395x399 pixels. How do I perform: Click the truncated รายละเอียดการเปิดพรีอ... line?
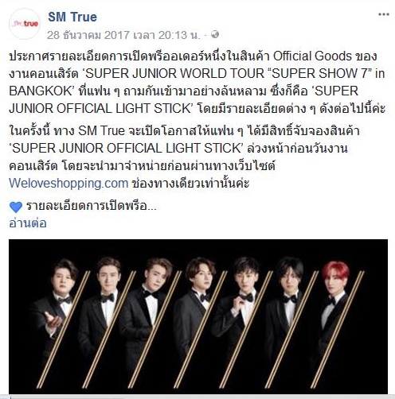click(91, 206)
